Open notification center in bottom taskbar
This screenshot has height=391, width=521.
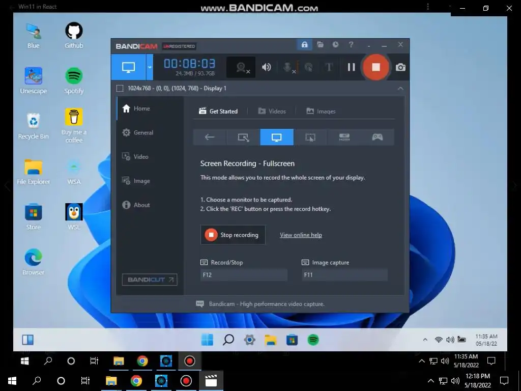pyautogui.click(x=504, y=381)
